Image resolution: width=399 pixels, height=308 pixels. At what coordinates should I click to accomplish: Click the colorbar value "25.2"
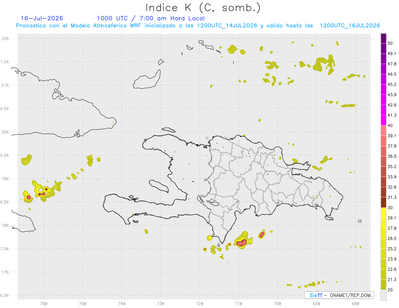tap(392, 249)
